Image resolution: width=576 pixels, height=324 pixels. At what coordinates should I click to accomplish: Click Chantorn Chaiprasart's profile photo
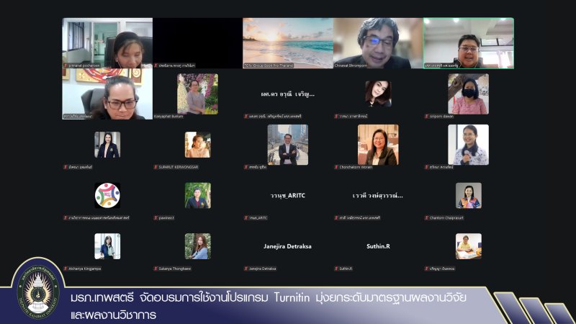coord(469,195)
